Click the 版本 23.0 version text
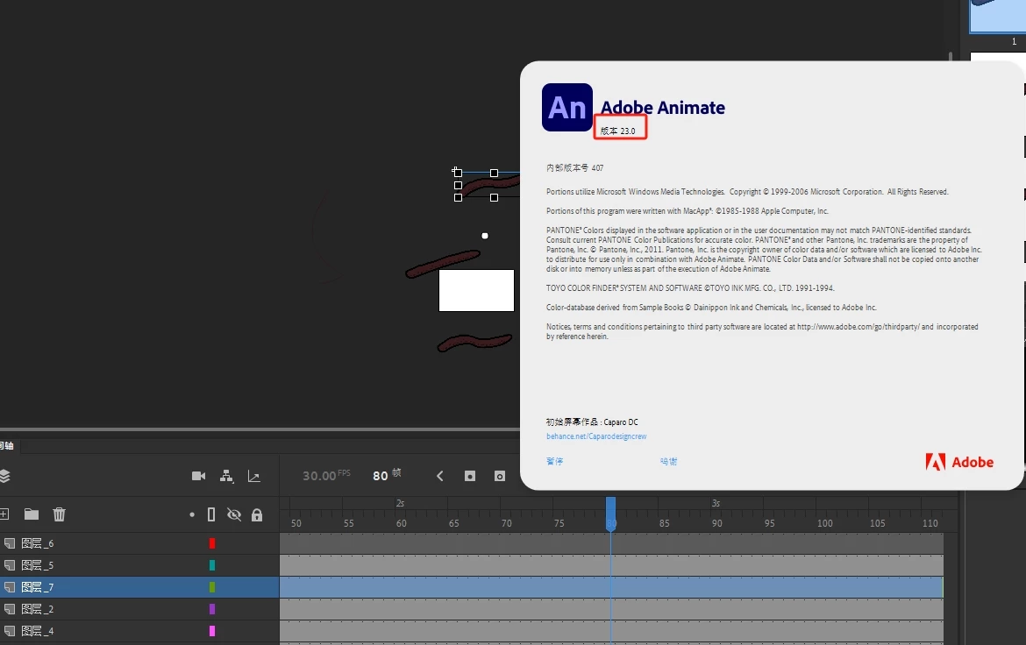The height and width of the screenshot is (645, 1026). [617, 131]
